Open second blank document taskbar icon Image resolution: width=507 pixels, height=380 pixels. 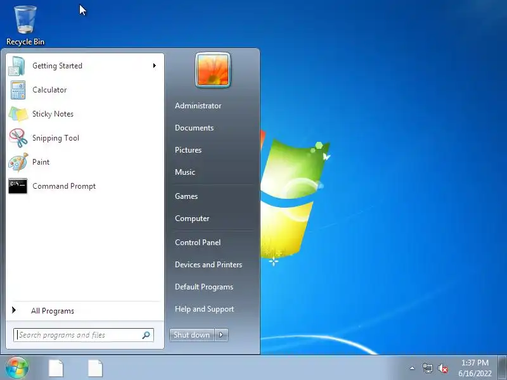(x=95, y=369)
